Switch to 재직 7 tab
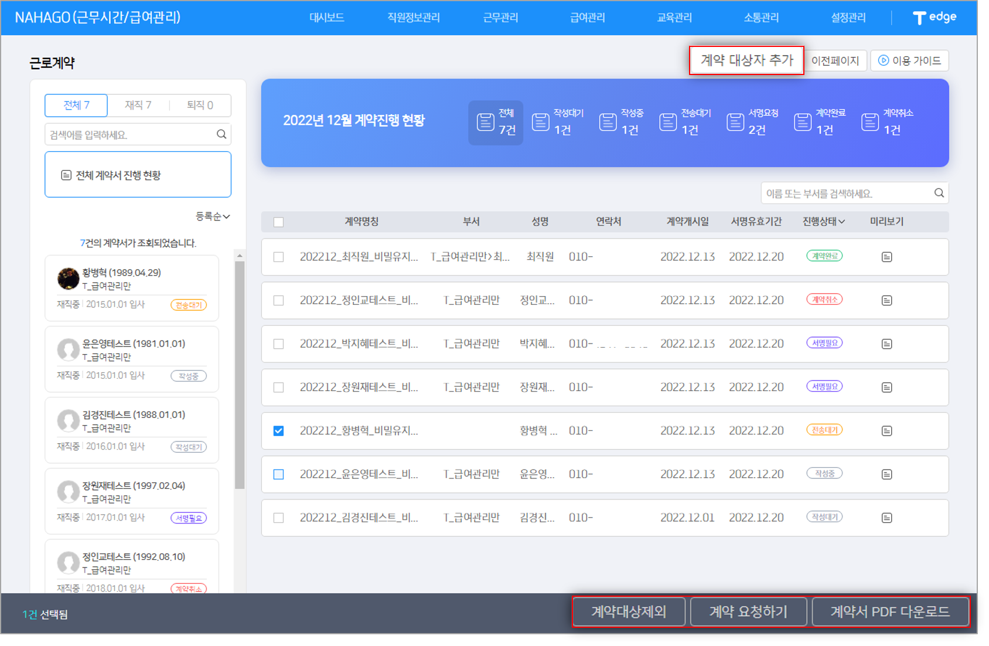 (x=138, y=105)
